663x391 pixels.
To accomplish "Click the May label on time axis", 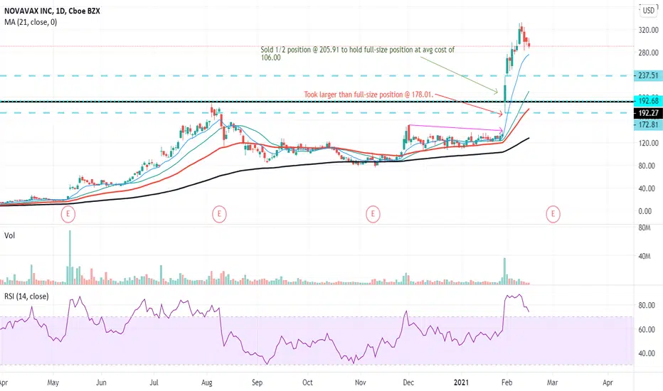I will coord(53,382).
